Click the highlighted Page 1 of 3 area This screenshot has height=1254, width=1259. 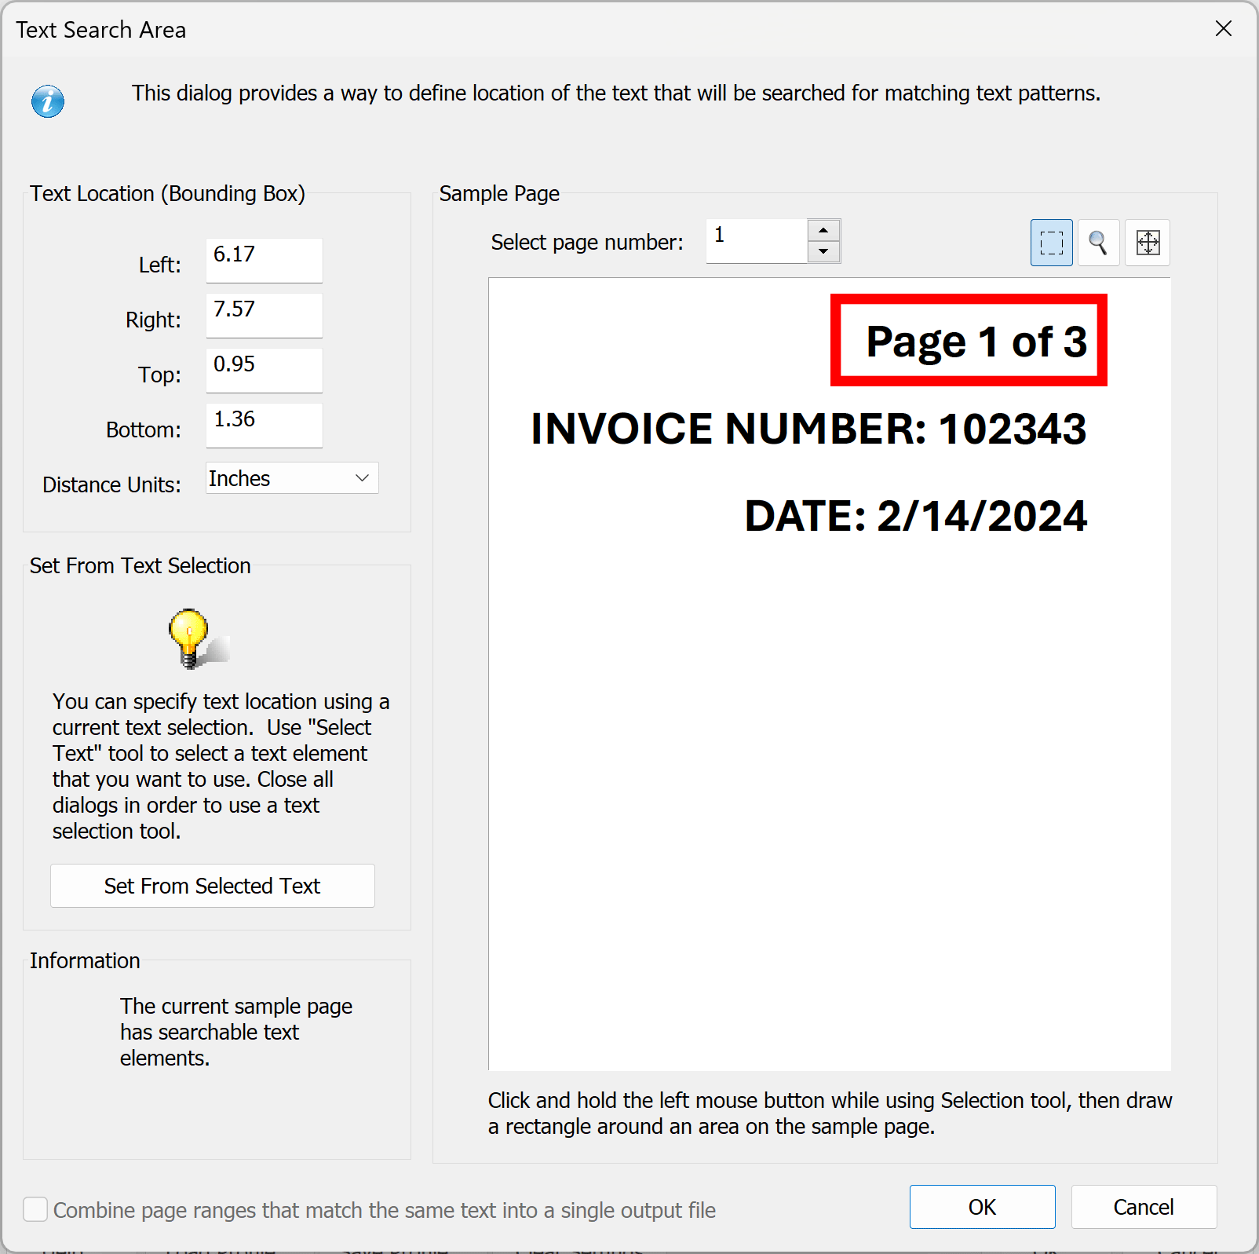pyautogui.click(x=968, y=340)
